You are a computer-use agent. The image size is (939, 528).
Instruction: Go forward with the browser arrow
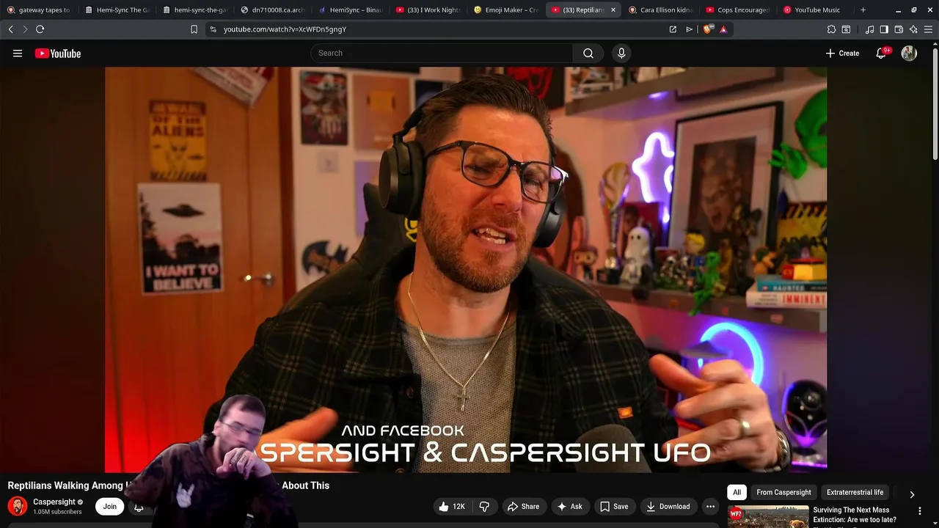coord(24,29)
